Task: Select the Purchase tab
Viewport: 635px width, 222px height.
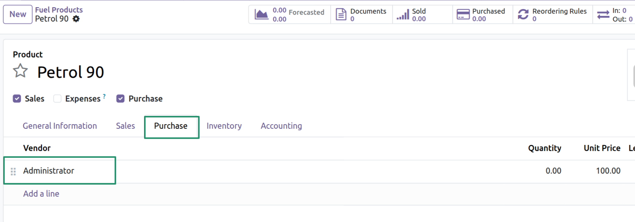Action: tap(171, 126)
